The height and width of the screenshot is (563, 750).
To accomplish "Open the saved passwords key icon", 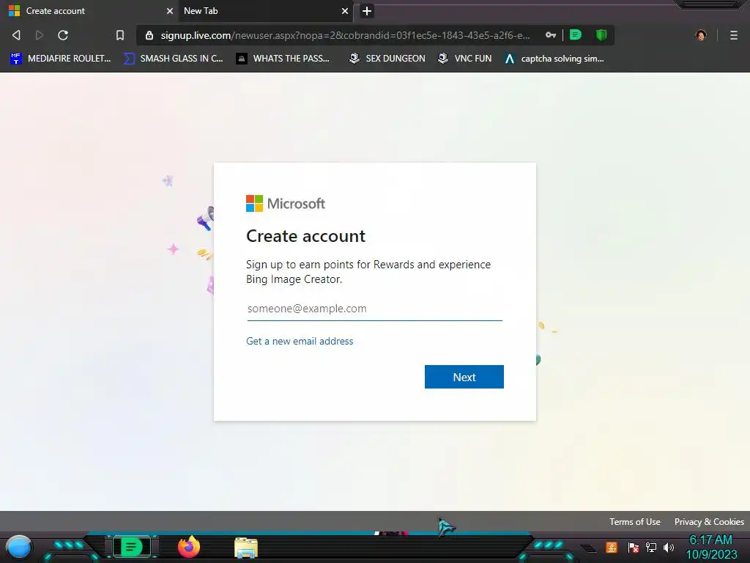I will (x=551, y=35).
